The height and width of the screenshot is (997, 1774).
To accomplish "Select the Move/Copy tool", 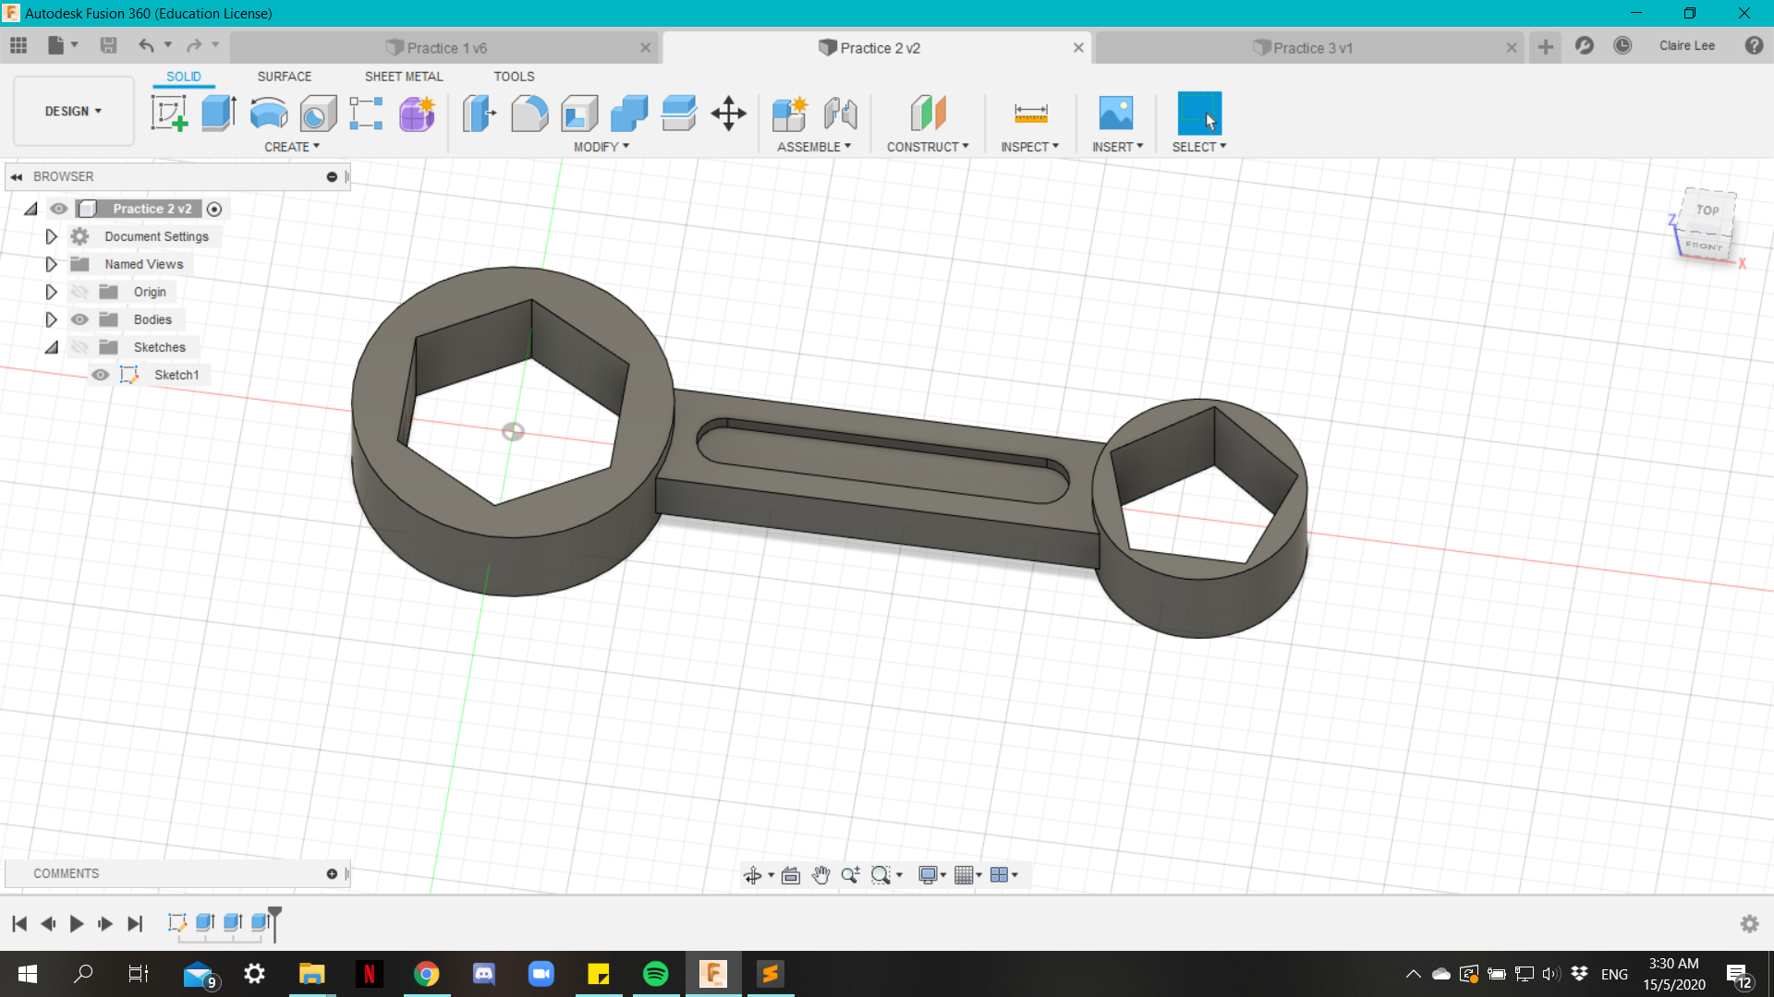I will tap(729, 114).
